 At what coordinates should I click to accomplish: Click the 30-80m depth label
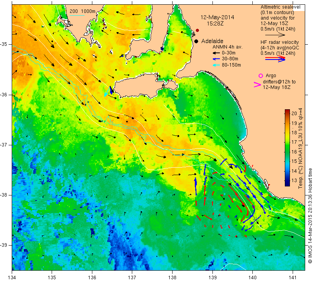click(230, 59)
